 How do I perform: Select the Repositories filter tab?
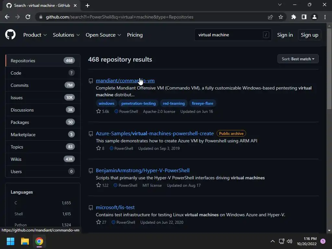coord(42,61)
